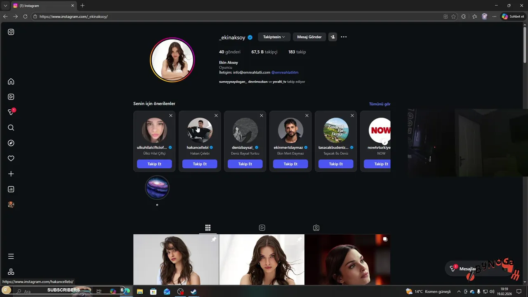Open direct messages icon with badge

click(11, 112)
